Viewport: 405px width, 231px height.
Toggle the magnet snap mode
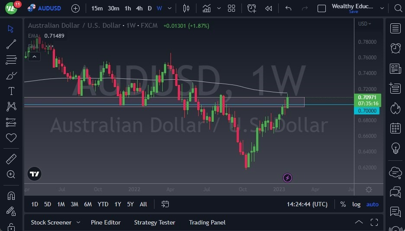pyautogui.click(x=11, y=195)
